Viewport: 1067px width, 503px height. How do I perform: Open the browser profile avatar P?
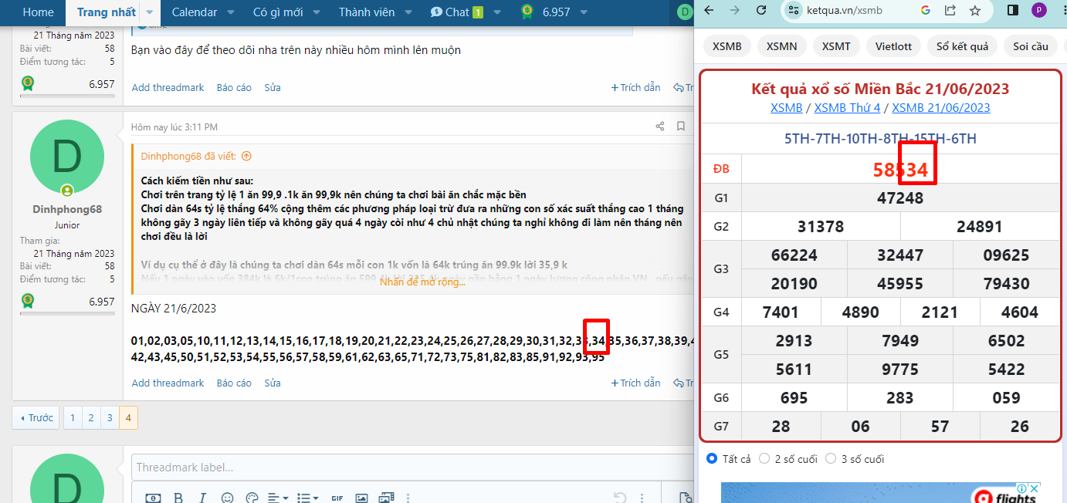click(1039, 11)
